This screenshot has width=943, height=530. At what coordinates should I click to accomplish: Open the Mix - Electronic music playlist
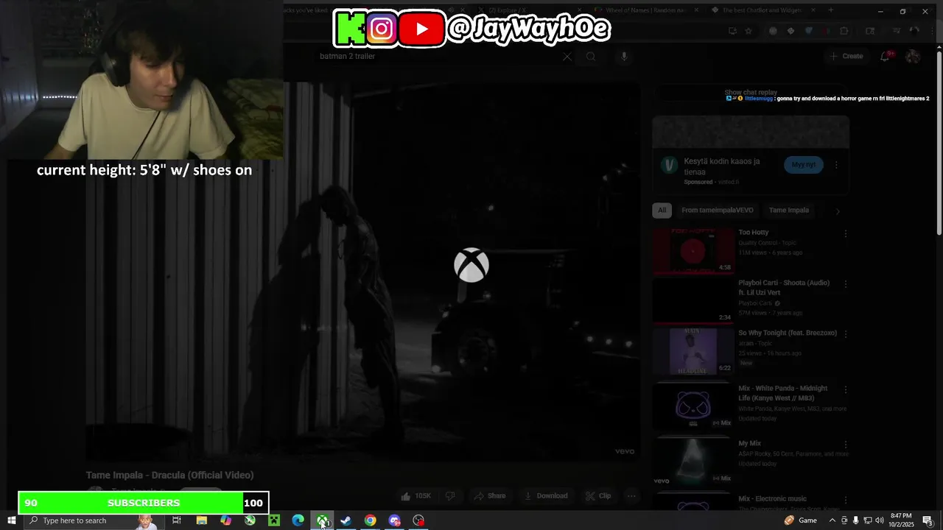click(x=772, y=499)
